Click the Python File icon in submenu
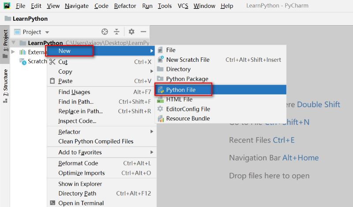Image resolution: width=353 pixels, height=207 pixels. click(161, 90)
